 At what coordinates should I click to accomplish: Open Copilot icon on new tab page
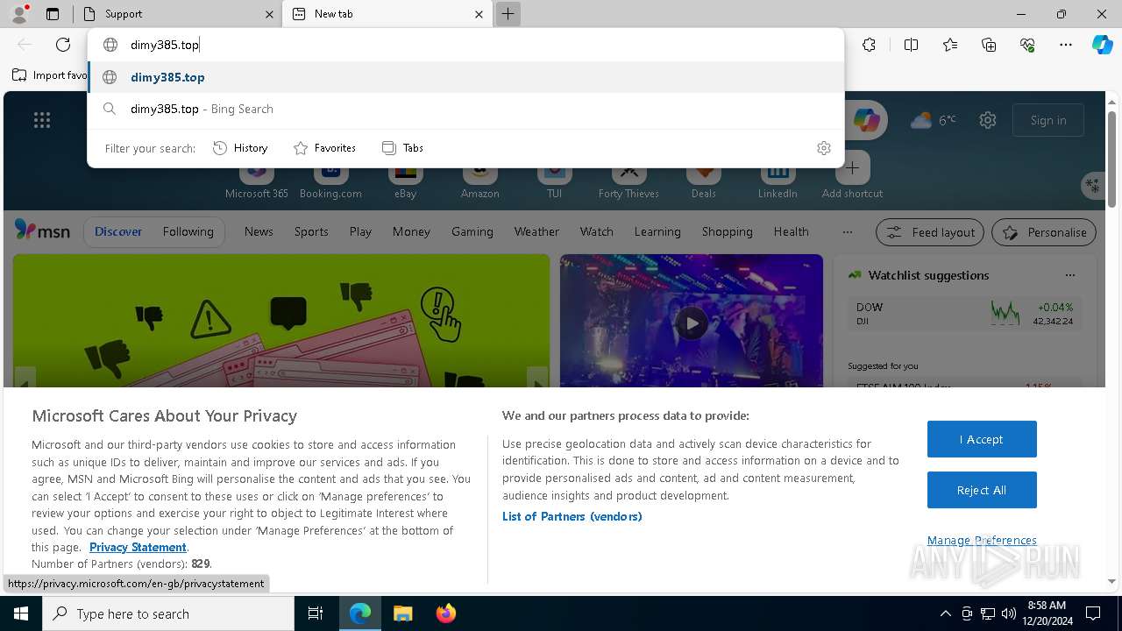coord(866,120)
